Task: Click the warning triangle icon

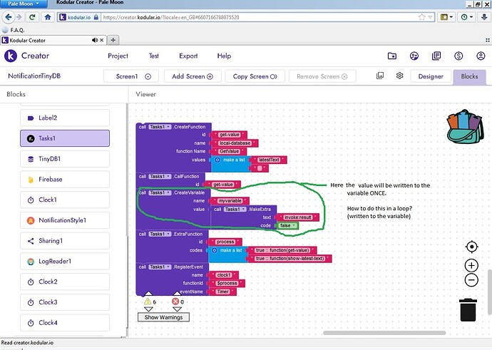Action: 148,302
